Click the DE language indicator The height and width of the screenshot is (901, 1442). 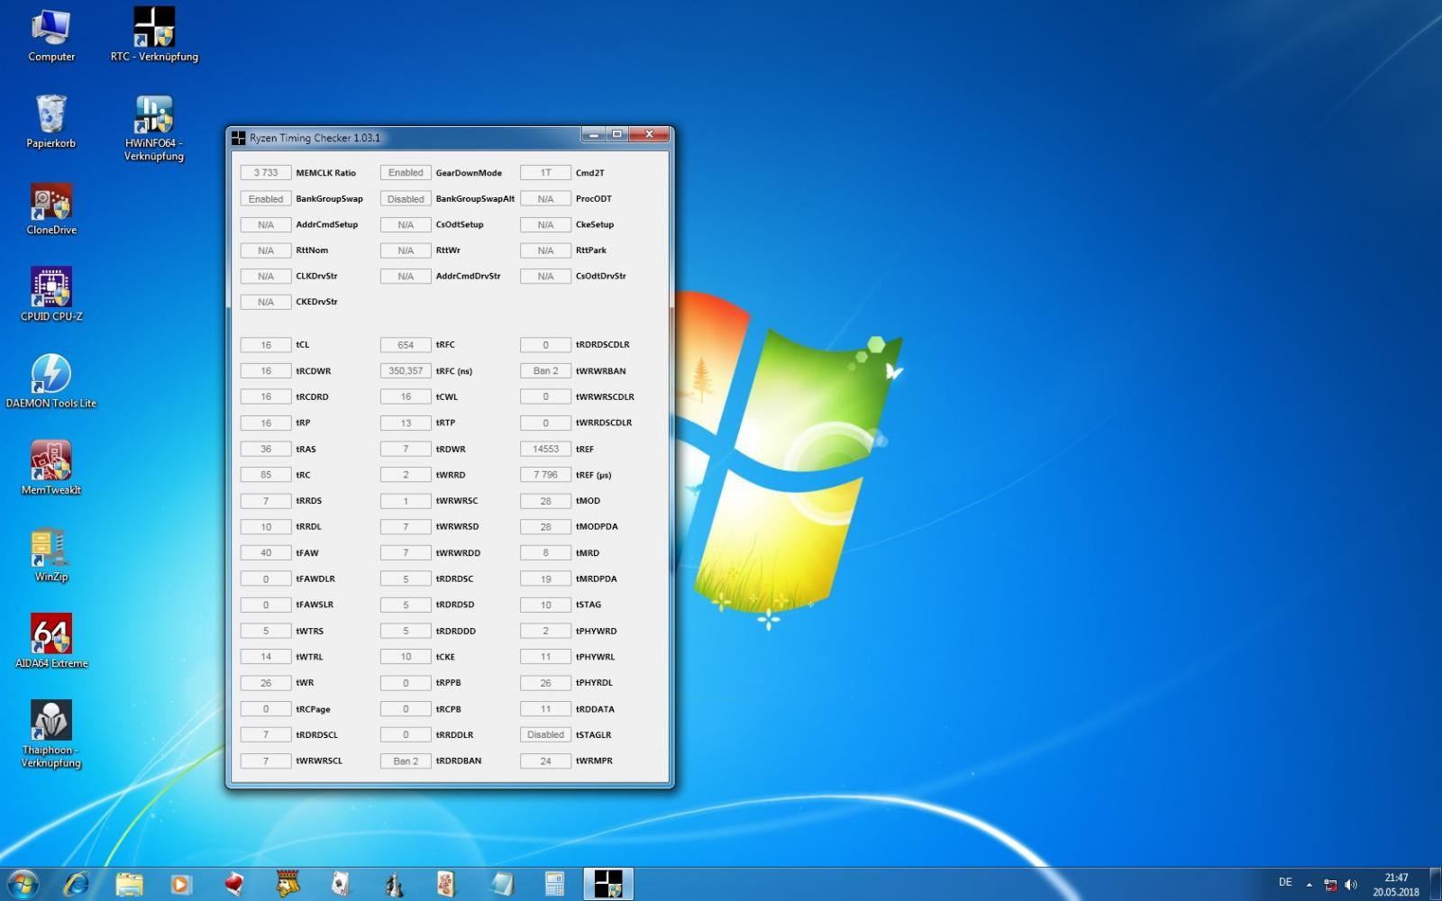(x=1285, y=882)
